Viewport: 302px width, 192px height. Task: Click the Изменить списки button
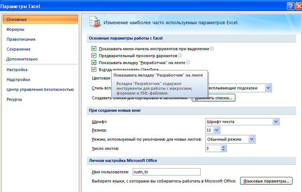click(213, 98)
